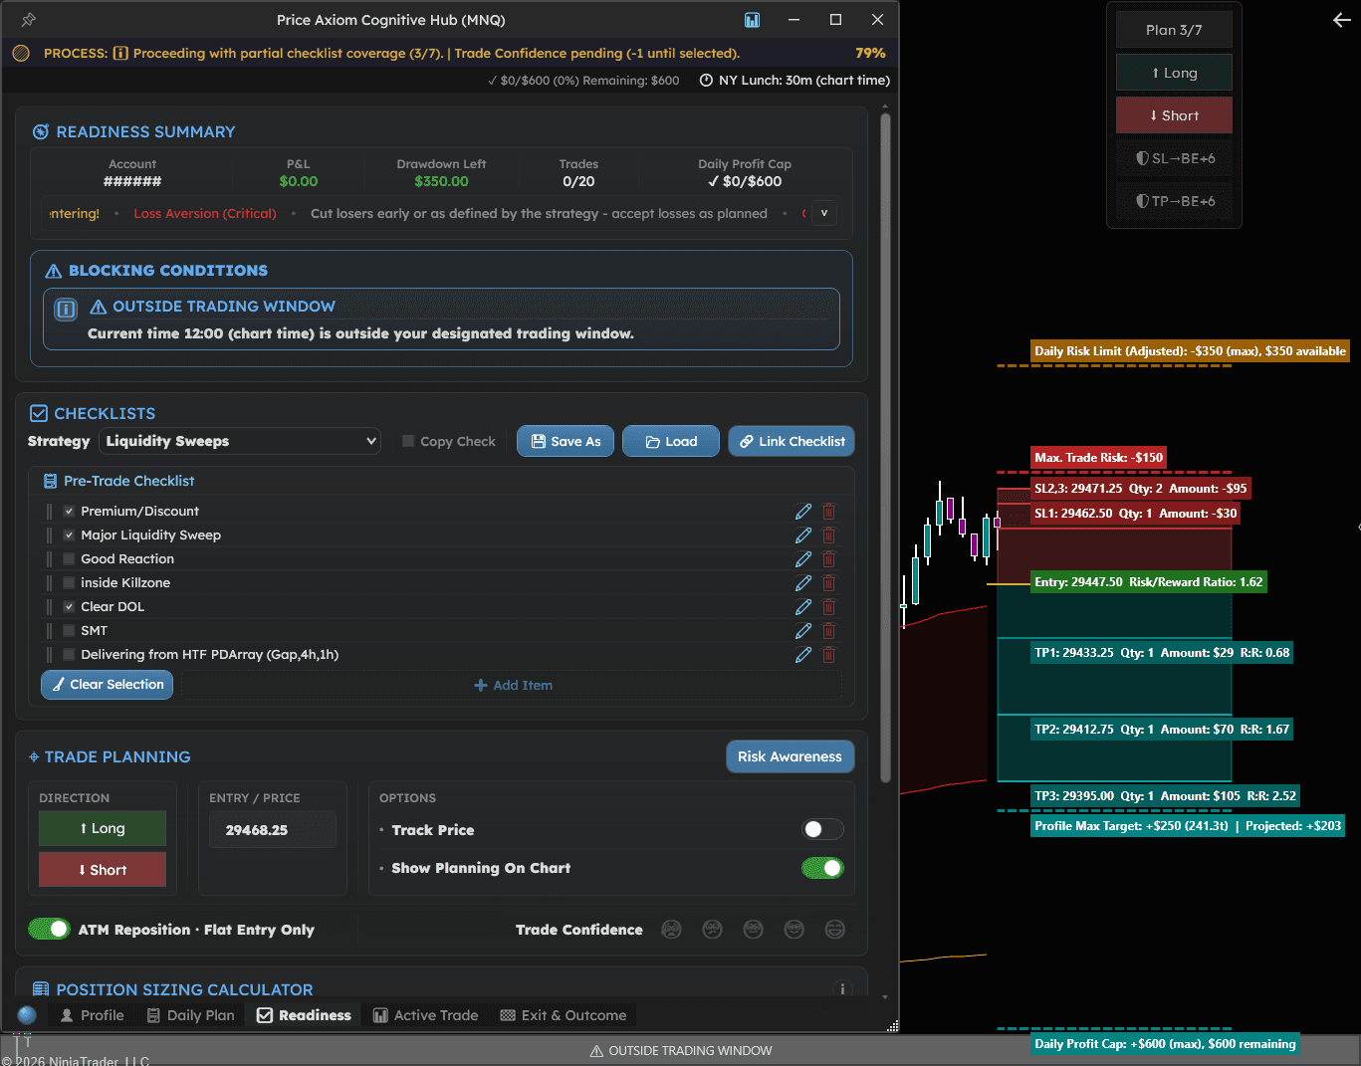1361x1066 pixels.
Task: Click the Link Checklist button
Action: (x=792, y=441)
